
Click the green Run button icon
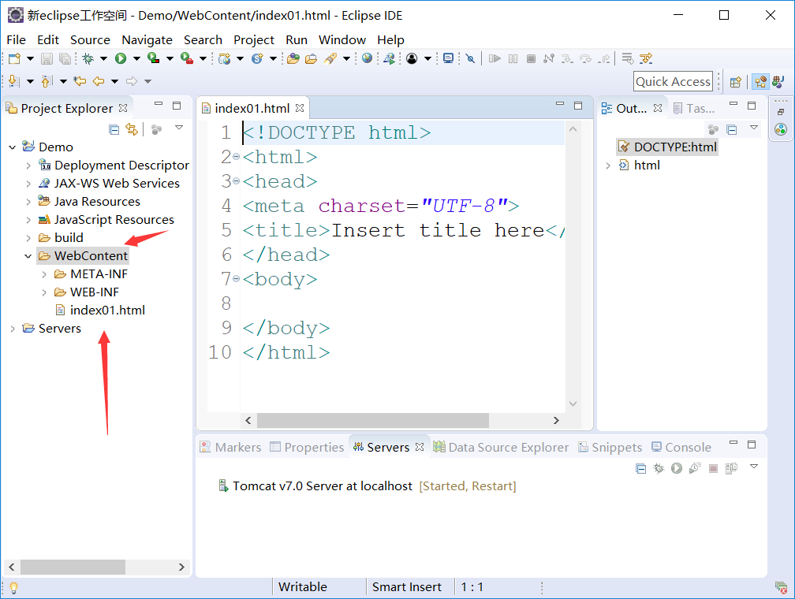(121, 59)
